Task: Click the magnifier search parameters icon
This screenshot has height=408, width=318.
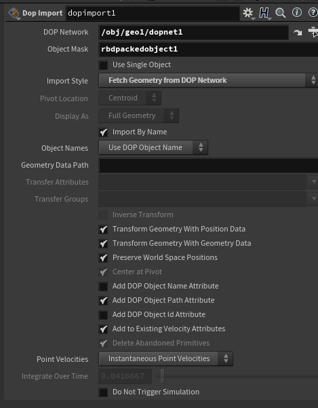Action: click(280, 13)
